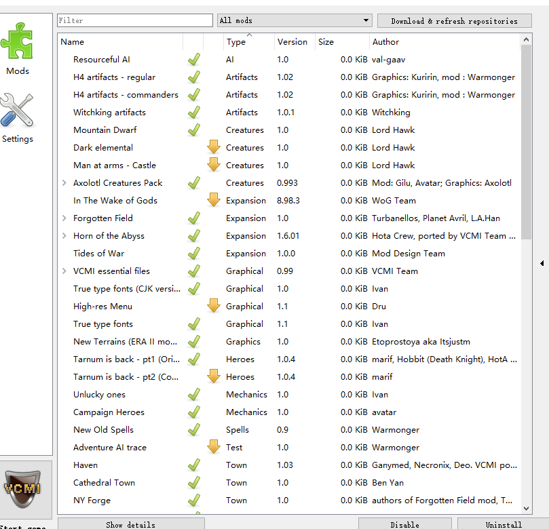This screenshot has width=549, height=529.
Task: Expand the VCMI essential files submods
Action: click(x=64, y=271)
